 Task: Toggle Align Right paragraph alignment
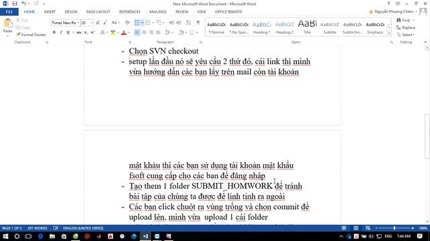coord(151,33)
